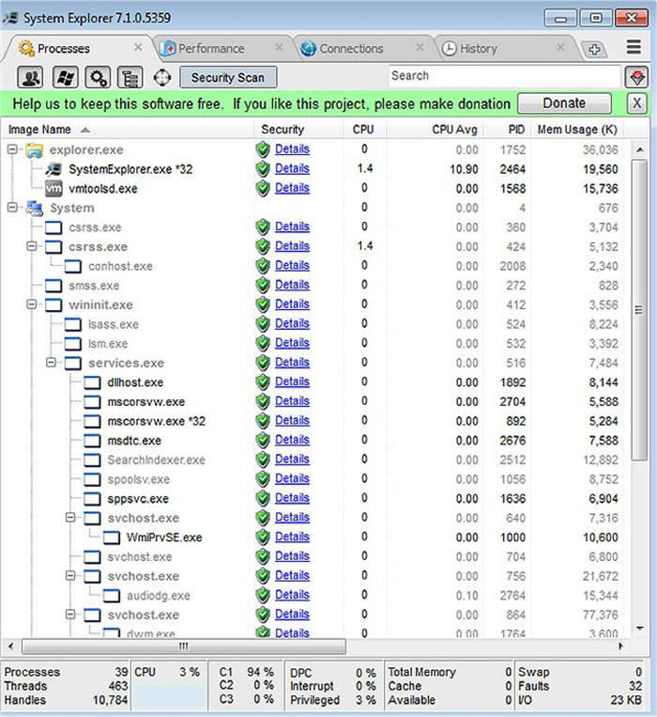The width and height of the screenshot is (657, 717).
Task: Close the Connections tab with its X
Action: coord(420,48)
